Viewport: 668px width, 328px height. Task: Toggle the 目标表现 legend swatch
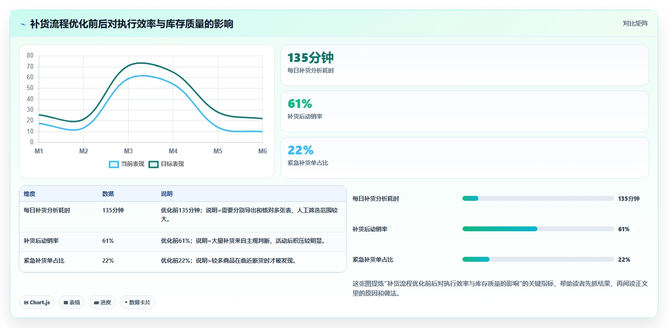click(153, 164)
